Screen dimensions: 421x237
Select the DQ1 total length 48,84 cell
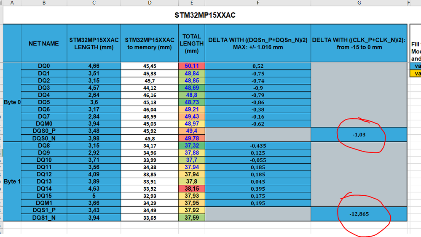tap(192, 73)
